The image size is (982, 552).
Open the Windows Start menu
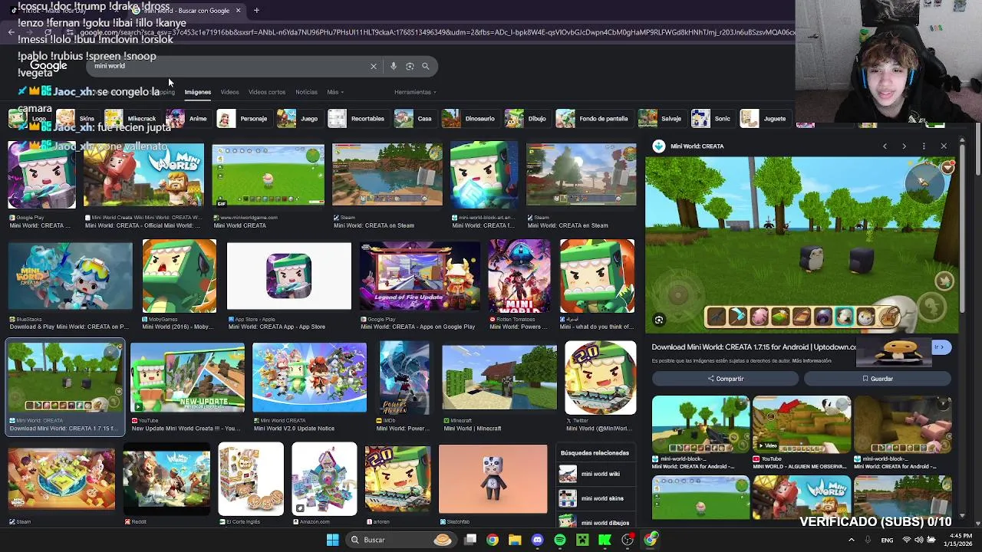(x=333, y=540)
